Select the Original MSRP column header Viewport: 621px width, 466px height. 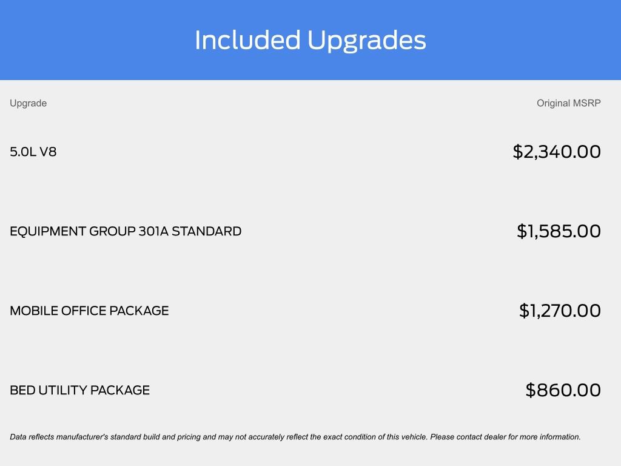pyautogui.click(x=568, y=103)
